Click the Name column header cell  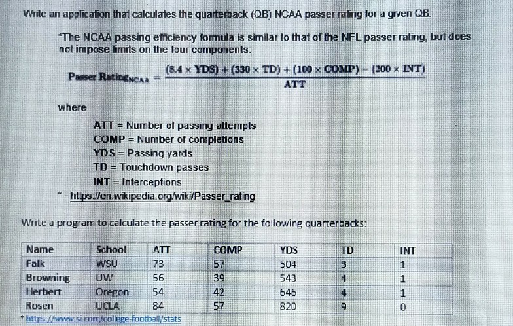point(40,249)
